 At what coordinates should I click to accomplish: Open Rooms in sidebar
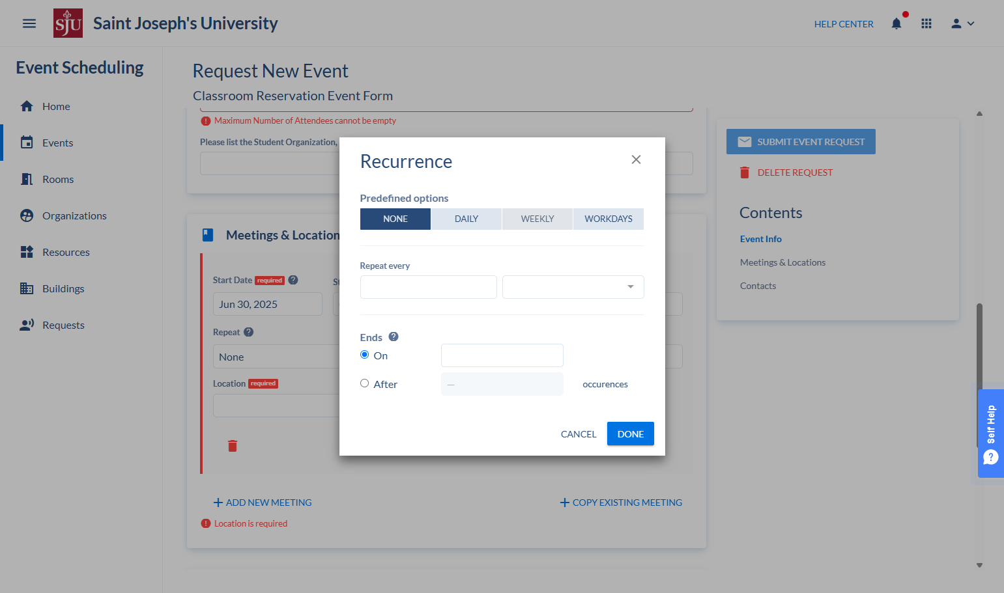point(58,179)
